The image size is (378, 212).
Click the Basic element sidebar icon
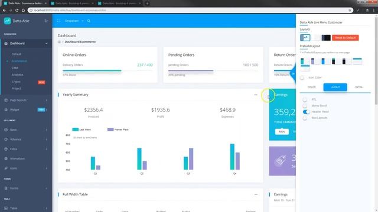point(6,130)
